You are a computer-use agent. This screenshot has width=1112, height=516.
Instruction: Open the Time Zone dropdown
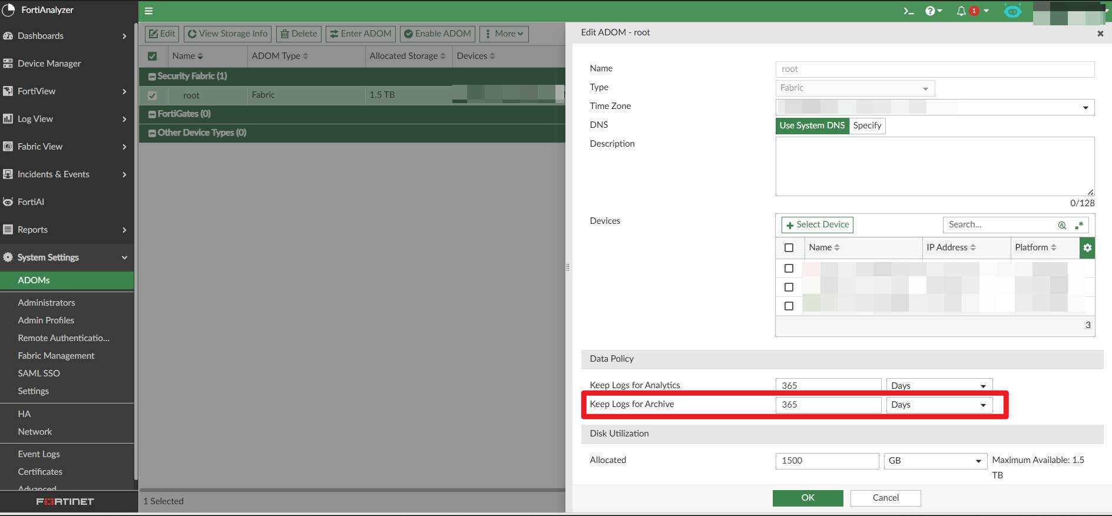(x=935, y=107)
